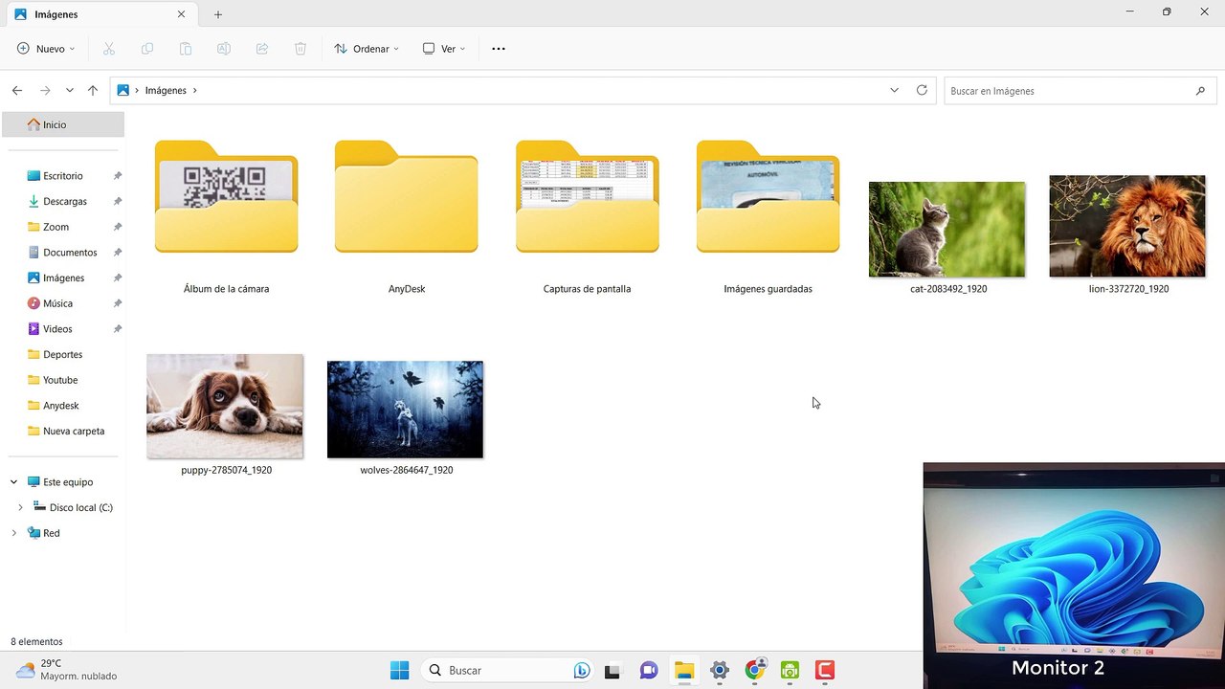
Task: Open Descargas in the sidebar
Action: pyautogui.click(x=66, y=202)
